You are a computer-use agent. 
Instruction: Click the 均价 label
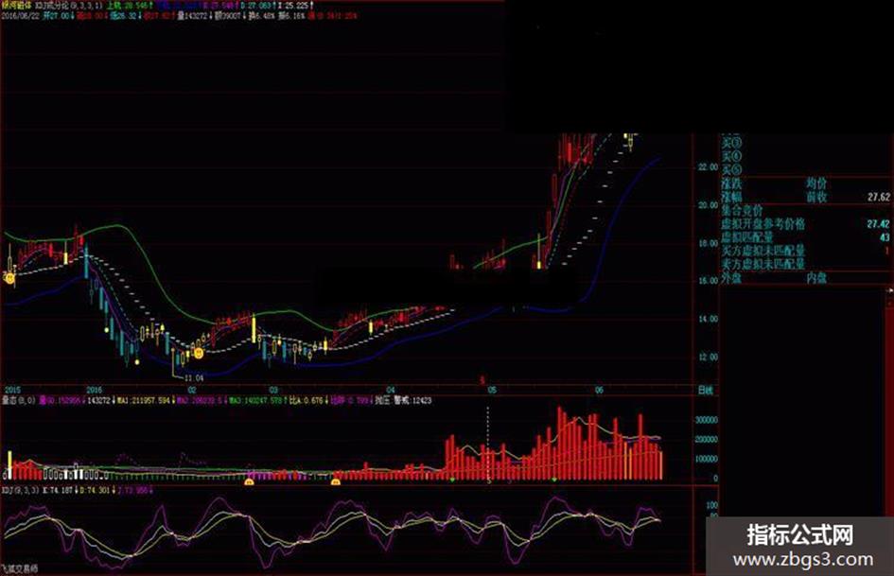tap(816, 183)
